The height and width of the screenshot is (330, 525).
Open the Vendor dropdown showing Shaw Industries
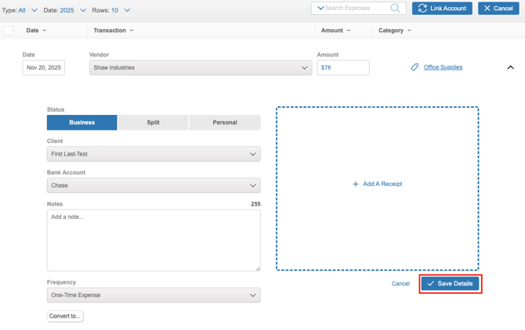coord(201,68)
